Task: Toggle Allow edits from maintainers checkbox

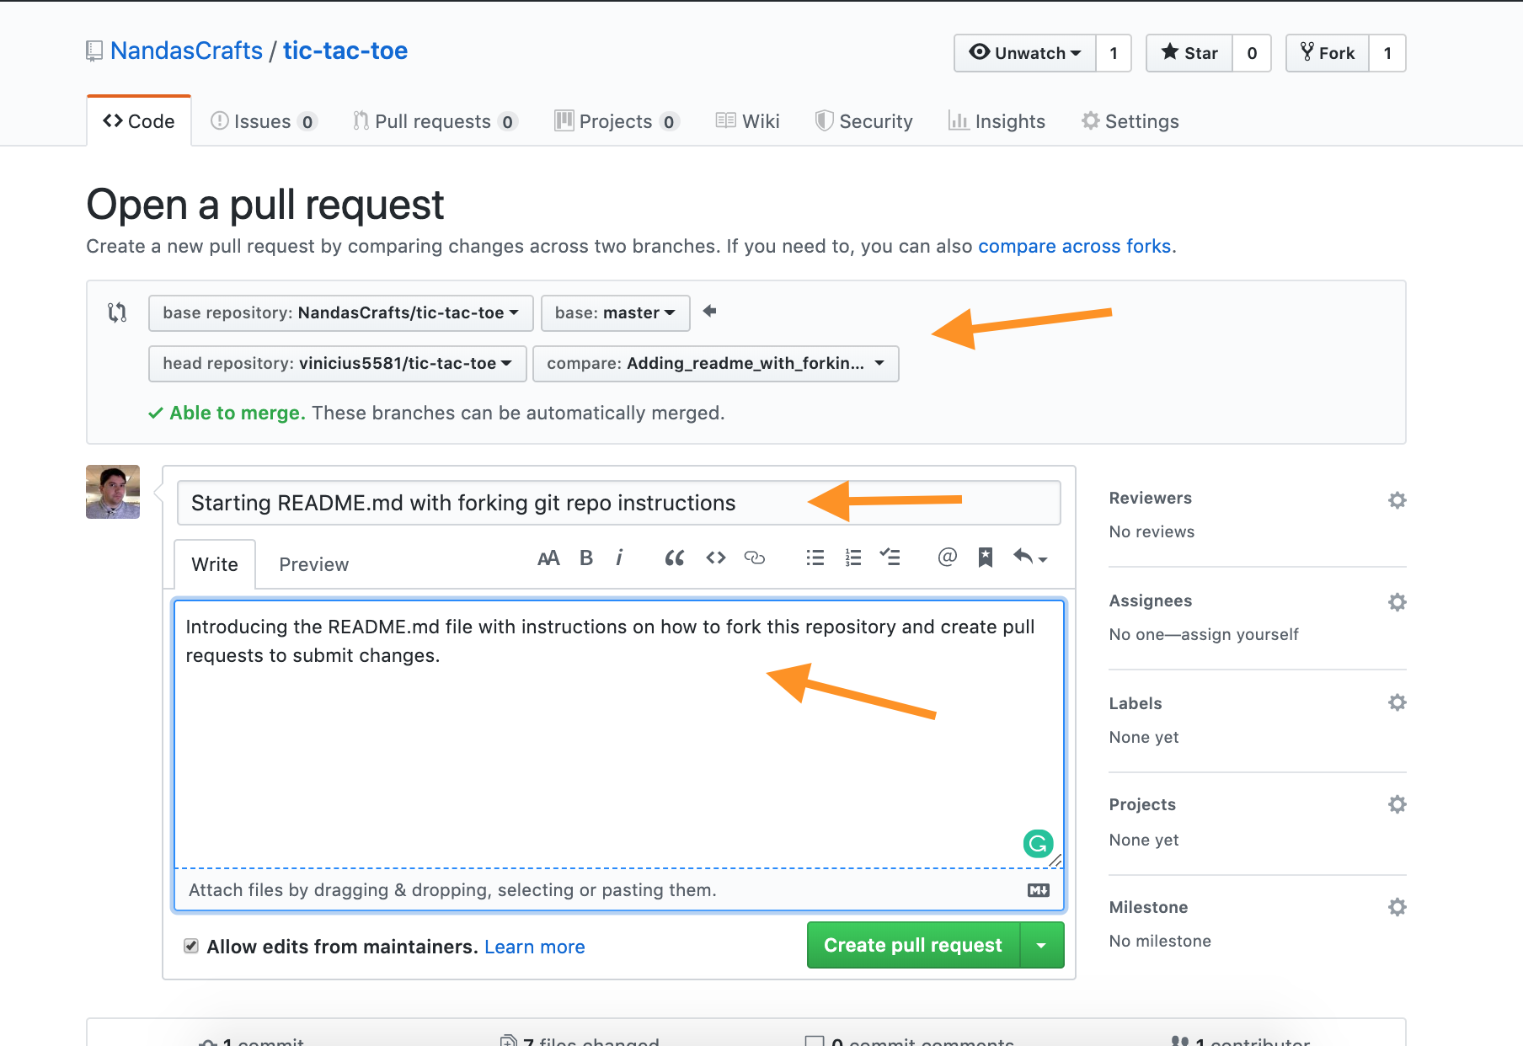Action: coord(191,946)
